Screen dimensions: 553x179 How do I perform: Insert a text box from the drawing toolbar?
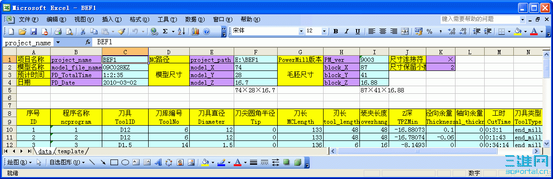[136, 162]
